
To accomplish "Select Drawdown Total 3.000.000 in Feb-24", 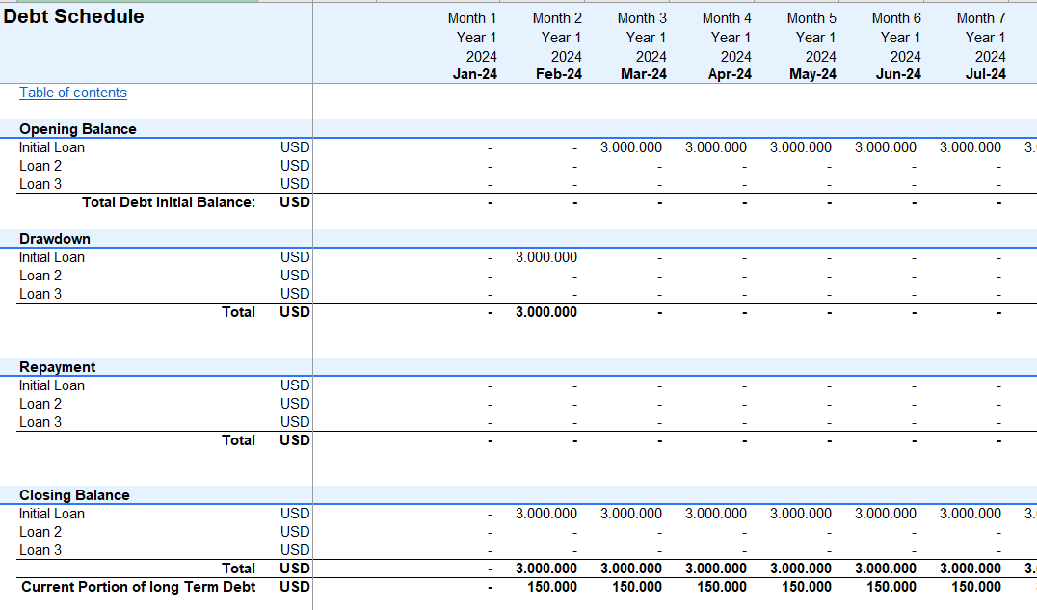I will (x=546, y=312).
